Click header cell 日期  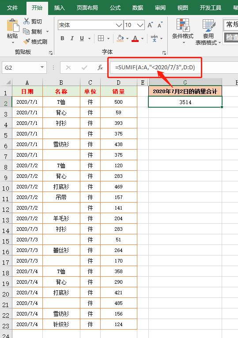coord(27,91)
